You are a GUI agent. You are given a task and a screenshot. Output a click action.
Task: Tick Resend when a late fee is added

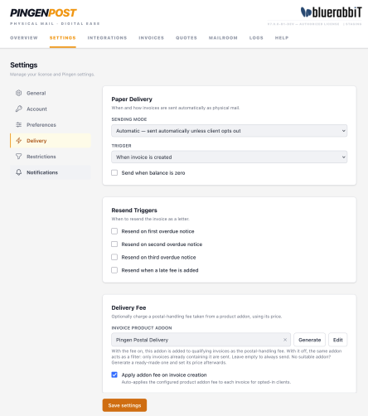(114, 270)
